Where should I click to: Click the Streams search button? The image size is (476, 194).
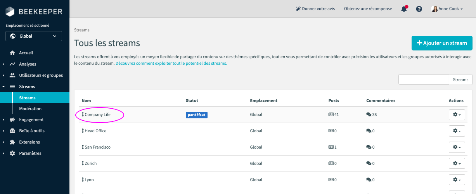click(460, 80)
